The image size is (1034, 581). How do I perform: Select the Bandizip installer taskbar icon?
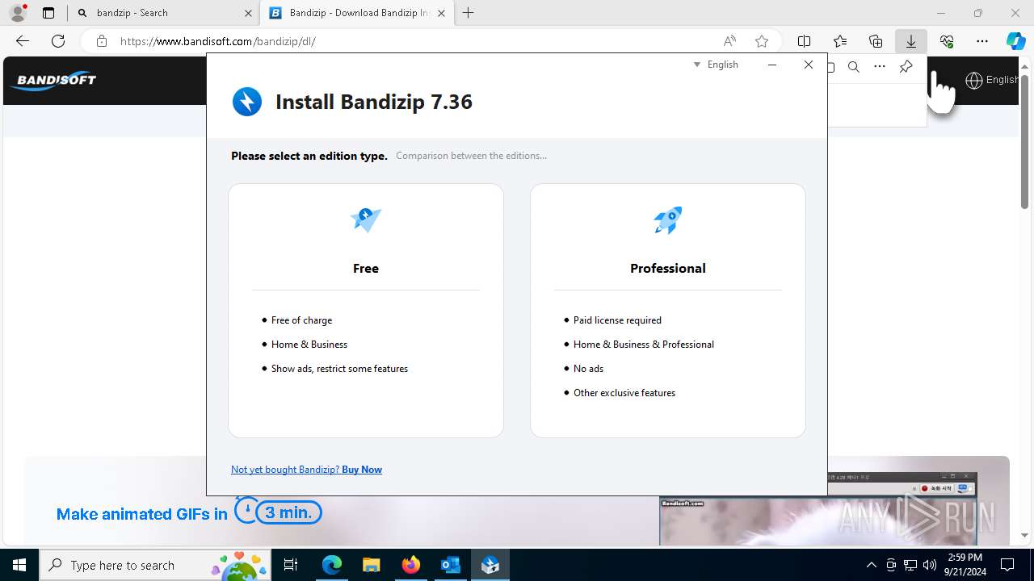coord(490,565)
